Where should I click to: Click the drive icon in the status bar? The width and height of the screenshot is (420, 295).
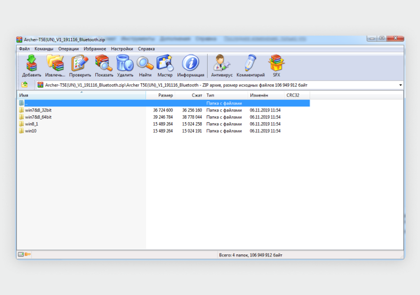coord(21,254)
